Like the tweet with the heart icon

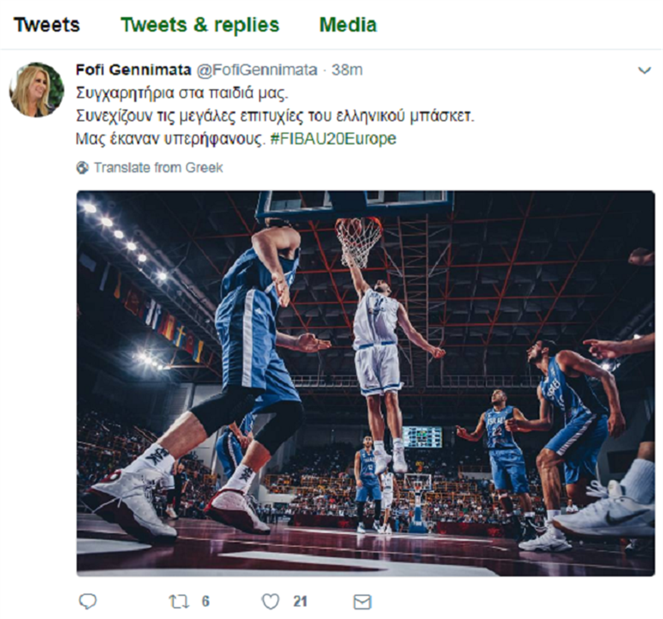271,601
